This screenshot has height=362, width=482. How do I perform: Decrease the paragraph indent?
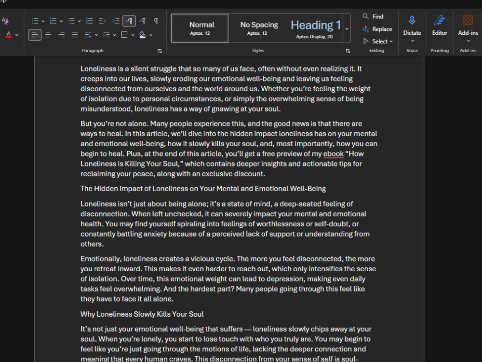102,21
